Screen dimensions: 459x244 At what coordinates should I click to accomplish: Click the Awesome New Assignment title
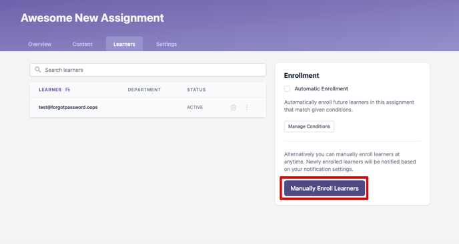[x=92, y=18]
